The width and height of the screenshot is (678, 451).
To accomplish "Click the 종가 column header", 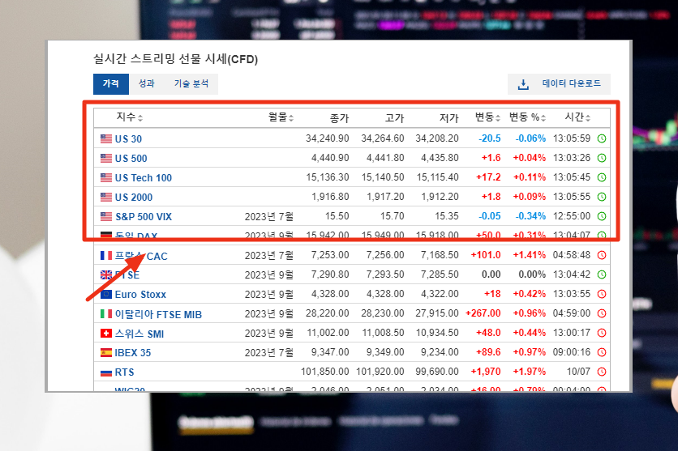I will tap(340, 118).
